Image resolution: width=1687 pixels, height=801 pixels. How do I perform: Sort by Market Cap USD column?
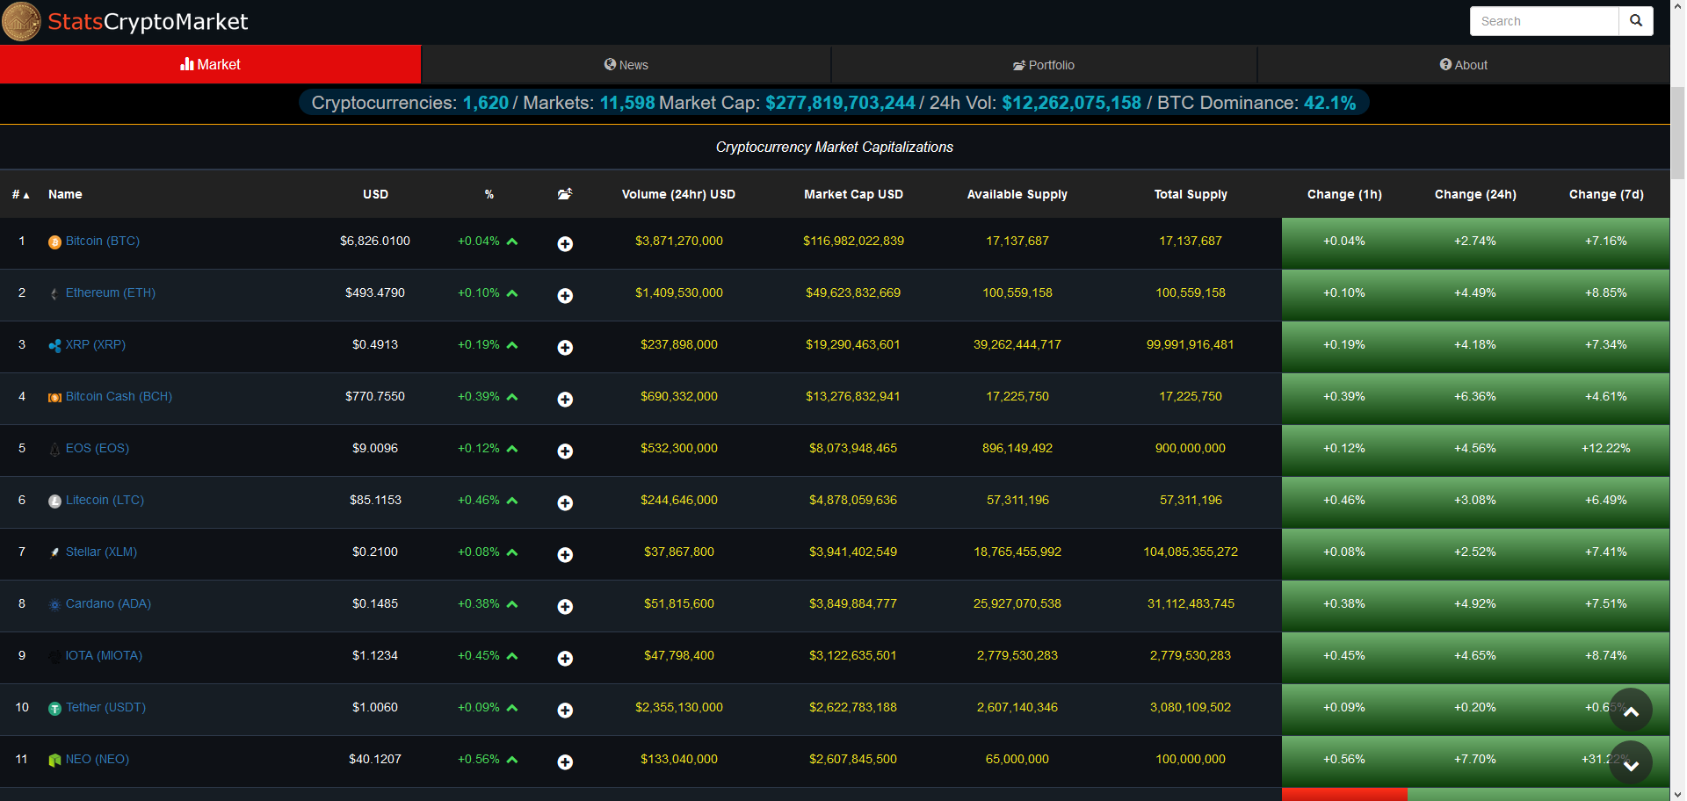[853, 194]
